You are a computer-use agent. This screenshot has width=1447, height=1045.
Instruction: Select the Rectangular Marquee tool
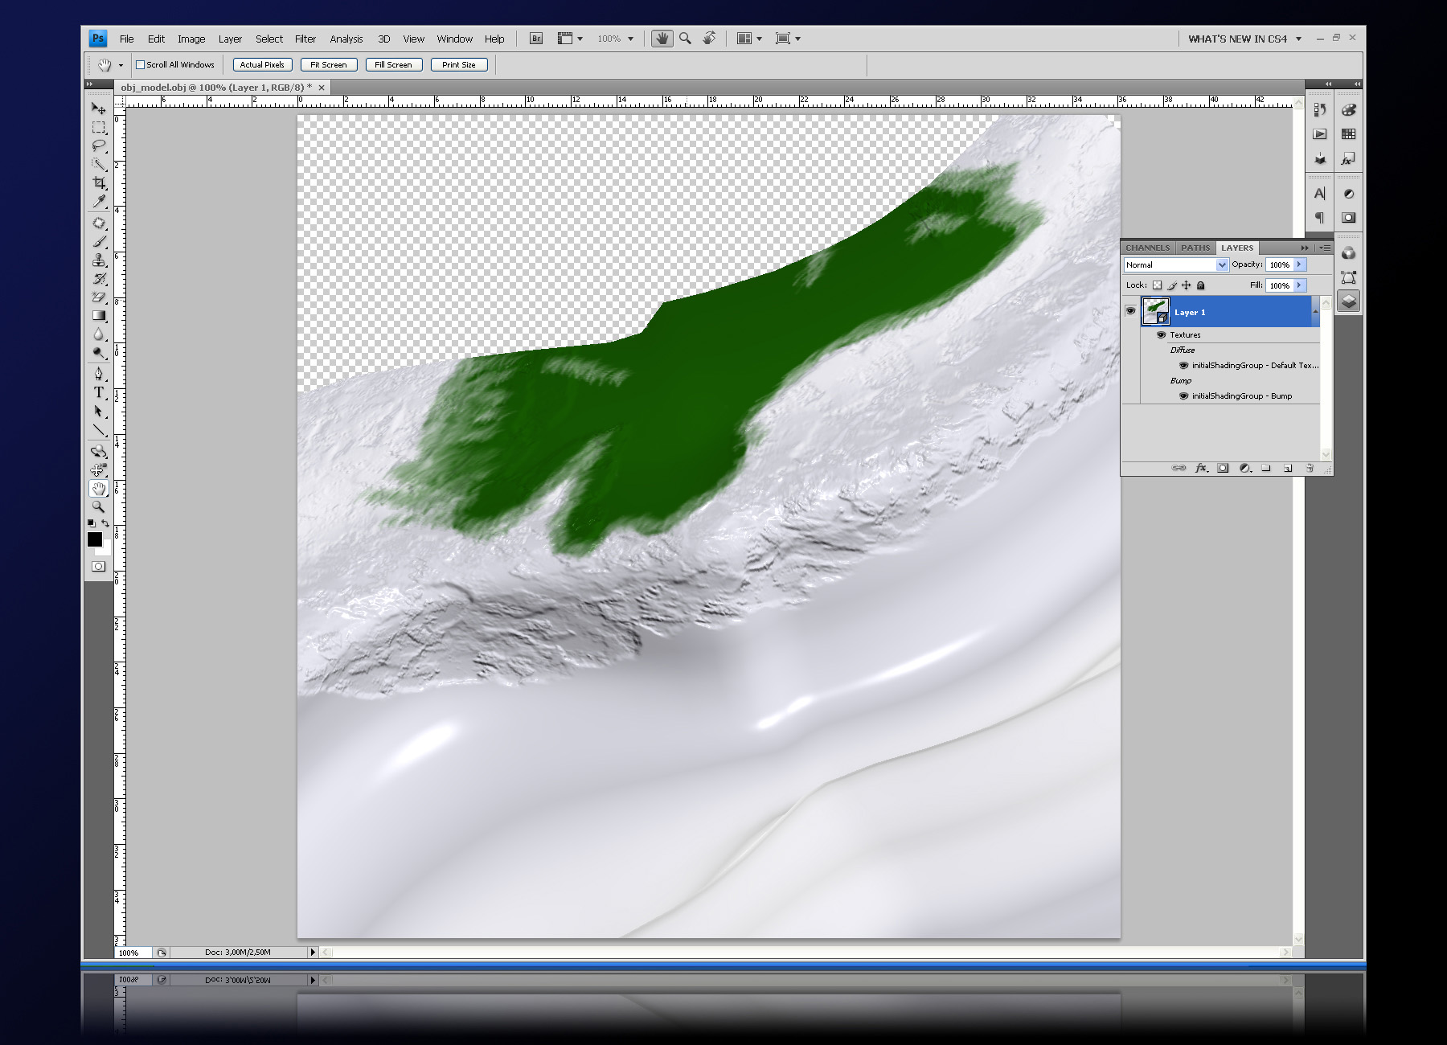click(x=99, y=127)
